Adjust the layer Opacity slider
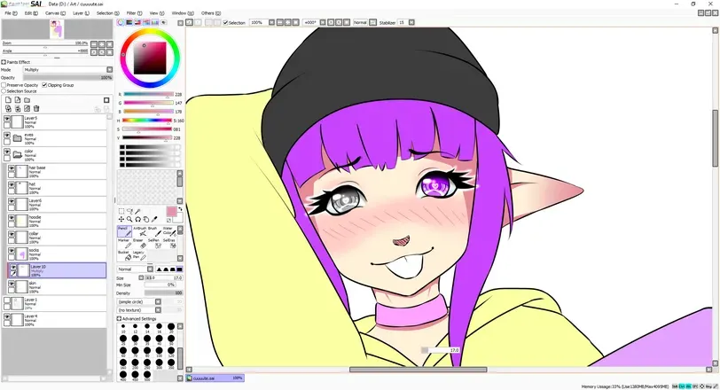 click(x=67, y=78)
